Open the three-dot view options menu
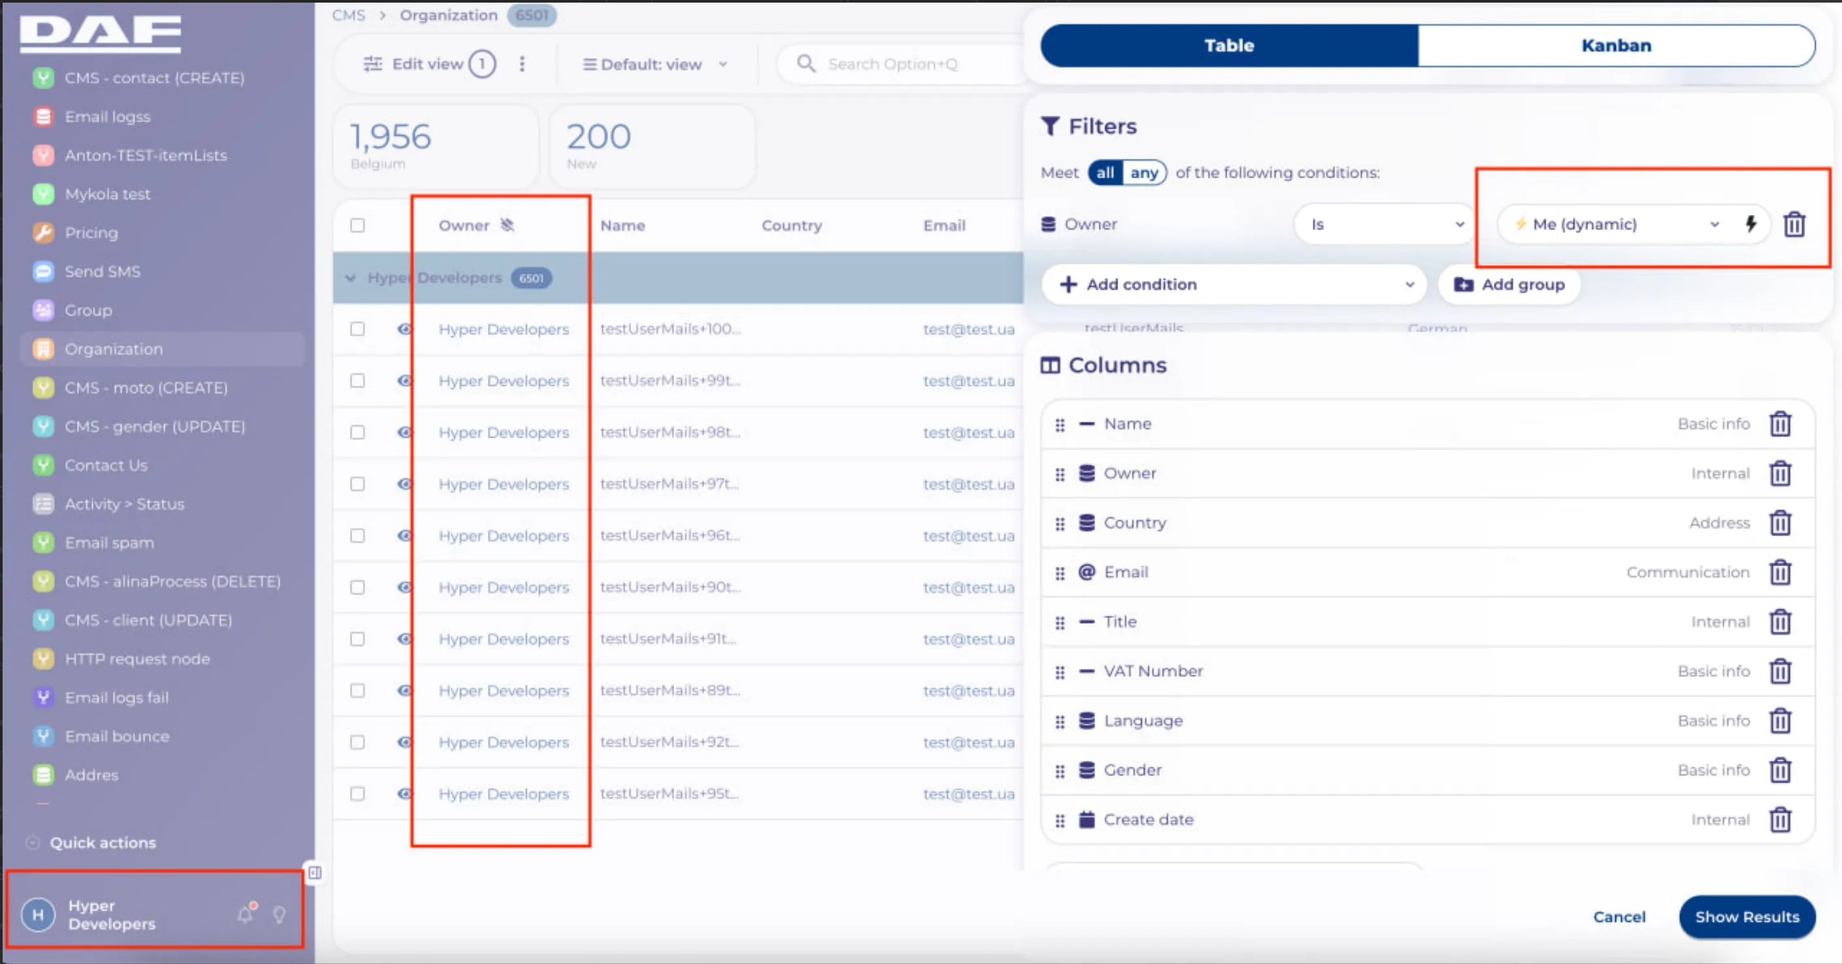 pyautogui.click(x=522, y=65)
